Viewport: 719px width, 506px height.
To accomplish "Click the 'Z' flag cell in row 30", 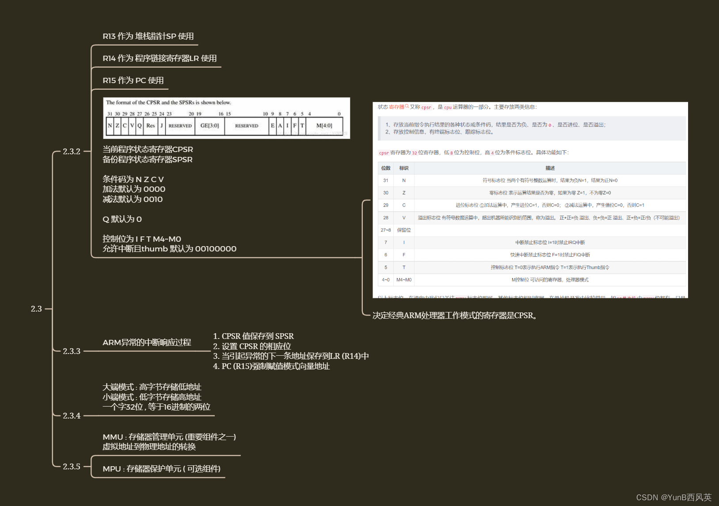I will click(x=404, y=193).
